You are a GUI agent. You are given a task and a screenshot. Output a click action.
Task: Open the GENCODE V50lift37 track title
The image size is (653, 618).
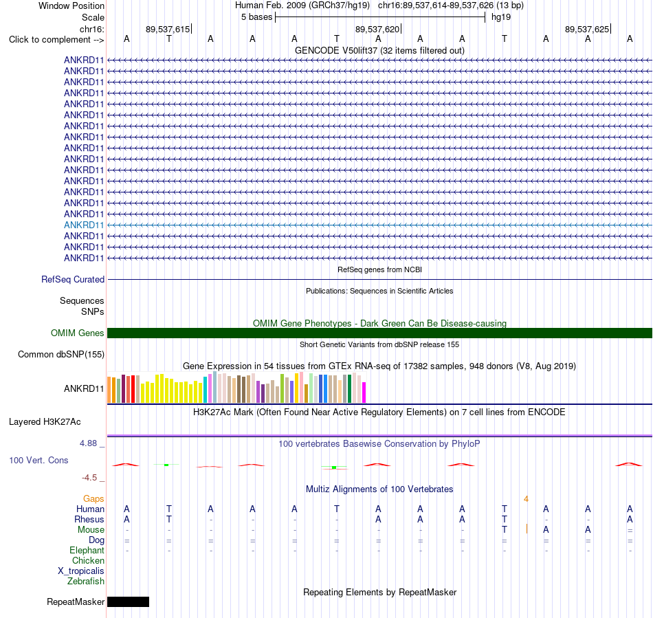pyautogui.click(x=379, y=50)
